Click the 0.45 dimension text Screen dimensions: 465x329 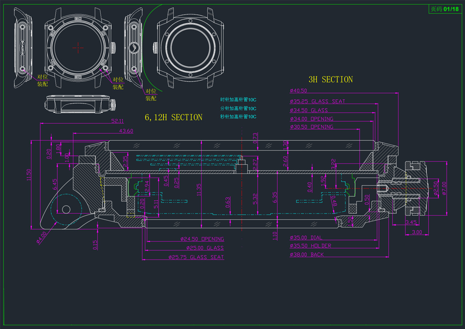(166, 181)
